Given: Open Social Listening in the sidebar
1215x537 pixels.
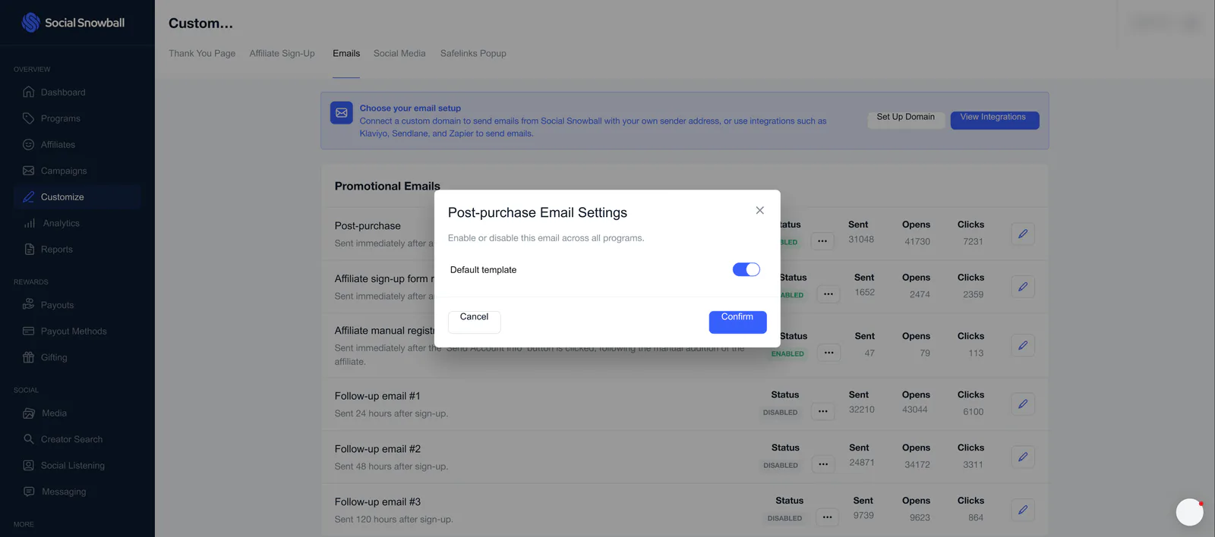Looking at the screenshot, I should pyautogui.click(x=73, y=466).
